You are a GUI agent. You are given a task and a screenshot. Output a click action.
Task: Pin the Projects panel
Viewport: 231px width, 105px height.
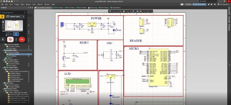[30, 7]
